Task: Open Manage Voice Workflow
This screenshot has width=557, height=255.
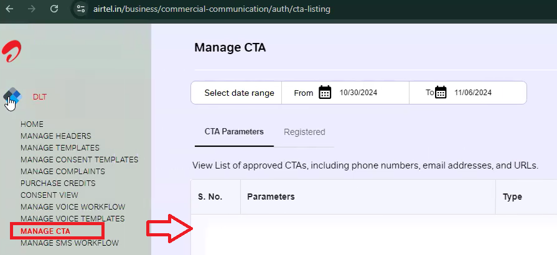Action: tap(73, 206)
